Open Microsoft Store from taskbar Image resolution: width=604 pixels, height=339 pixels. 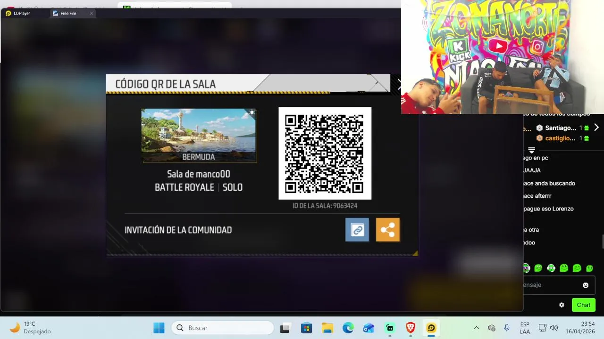tap(306, 328)
